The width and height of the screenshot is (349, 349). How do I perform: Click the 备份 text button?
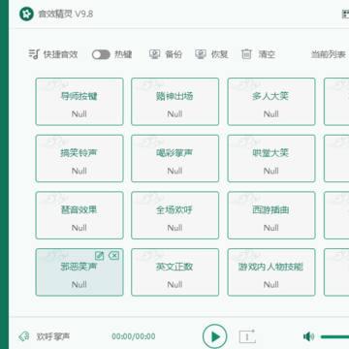pos(174,54)
